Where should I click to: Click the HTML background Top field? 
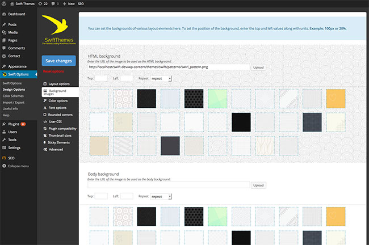101,78
